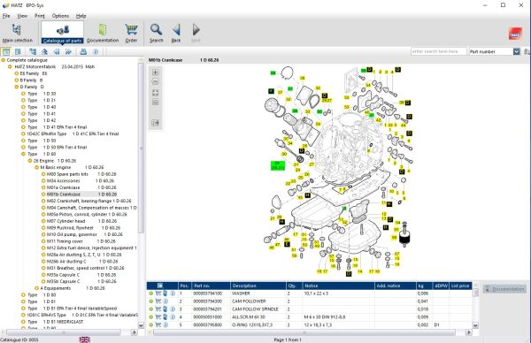Open the View menu

22,16
